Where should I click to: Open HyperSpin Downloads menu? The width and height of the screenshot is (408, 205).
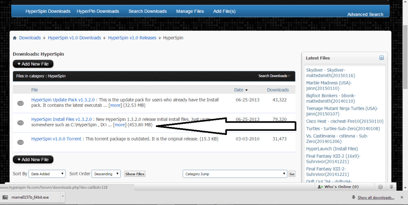coord(48,11)
